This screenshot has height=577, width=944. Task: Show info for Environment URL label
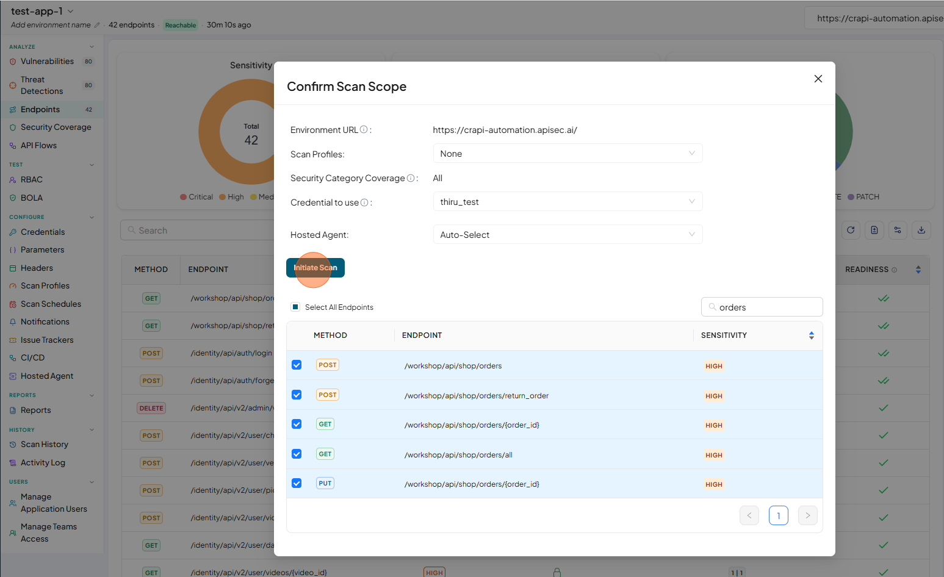click(364, 129)
